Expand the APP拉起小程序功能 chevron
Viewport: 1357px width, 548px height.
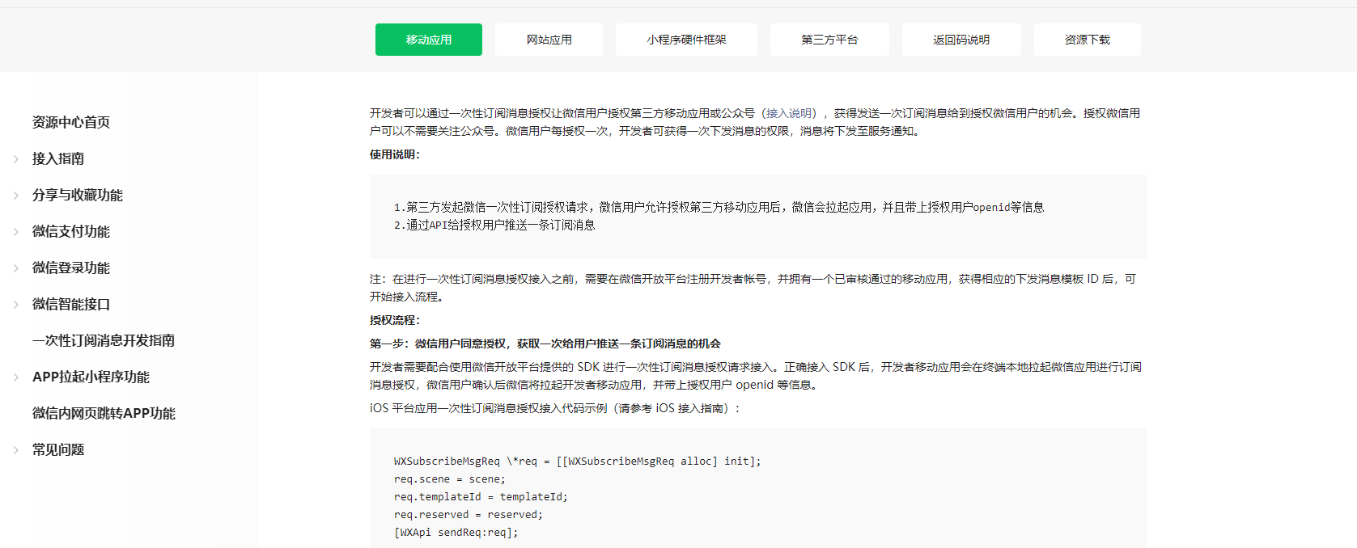(x=16, y=377)
